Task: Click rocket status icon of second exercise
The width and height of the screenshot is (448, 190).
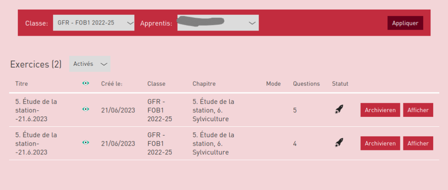Action: coord(339,142)
